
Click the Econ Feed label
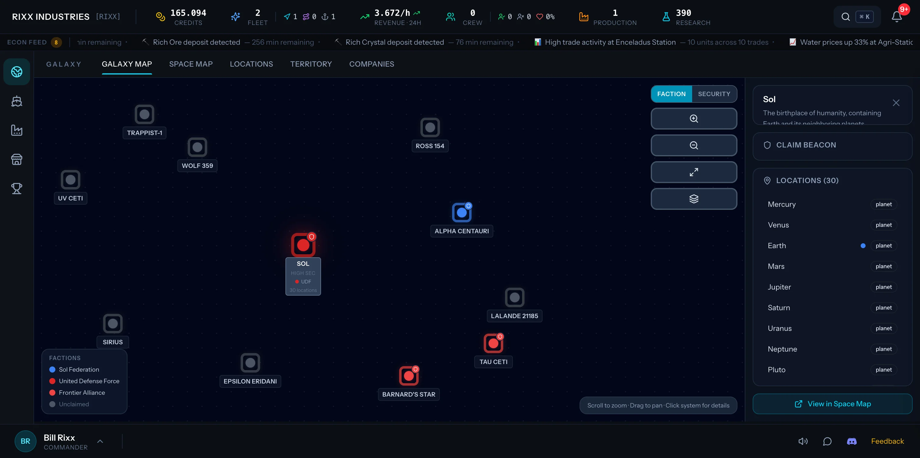[x=27, y=42]
